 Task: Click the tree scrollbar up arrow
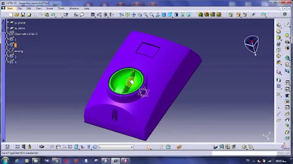3,21
